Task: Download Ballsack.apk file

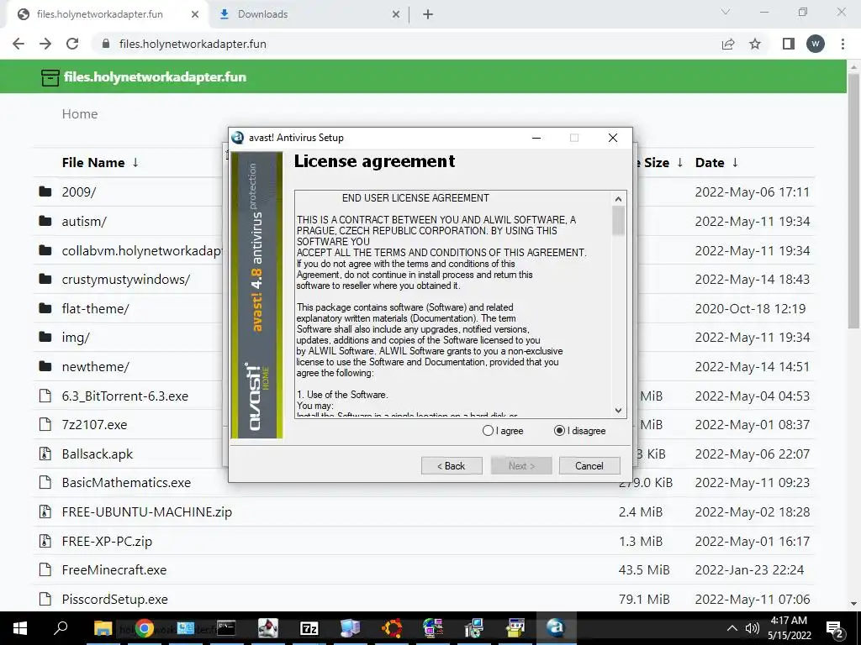Action: [98, 454]
